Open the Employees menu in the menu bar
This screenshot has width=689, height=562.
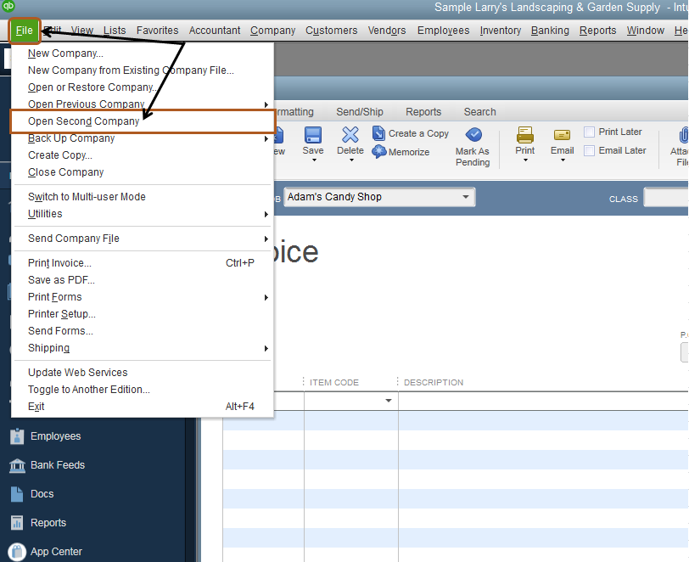tap(444, 31)
